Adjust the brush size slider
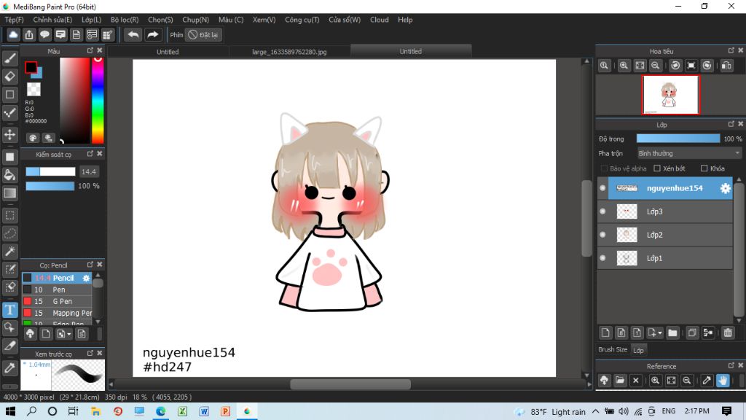This screenshot has height=420, width=746. tap(50, 171)
